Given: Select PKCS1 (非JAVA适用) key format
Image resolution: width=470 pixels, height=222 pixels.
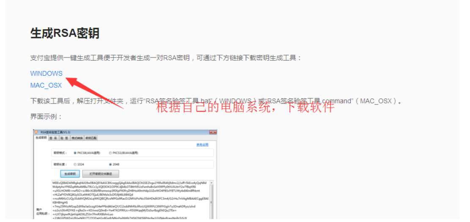Looking at the screenshot, I should click(123, 153).
